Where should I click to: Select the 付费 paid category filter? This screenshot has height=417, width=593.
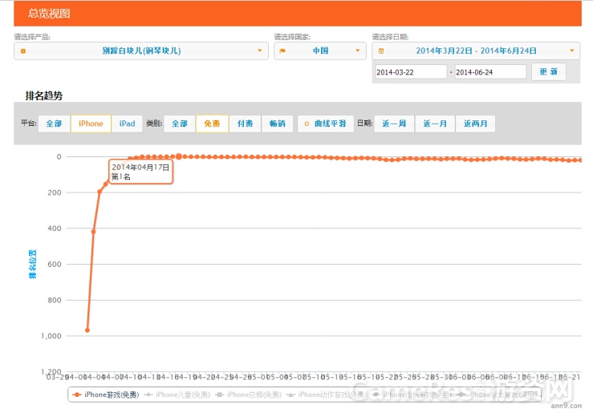[245, 123]
